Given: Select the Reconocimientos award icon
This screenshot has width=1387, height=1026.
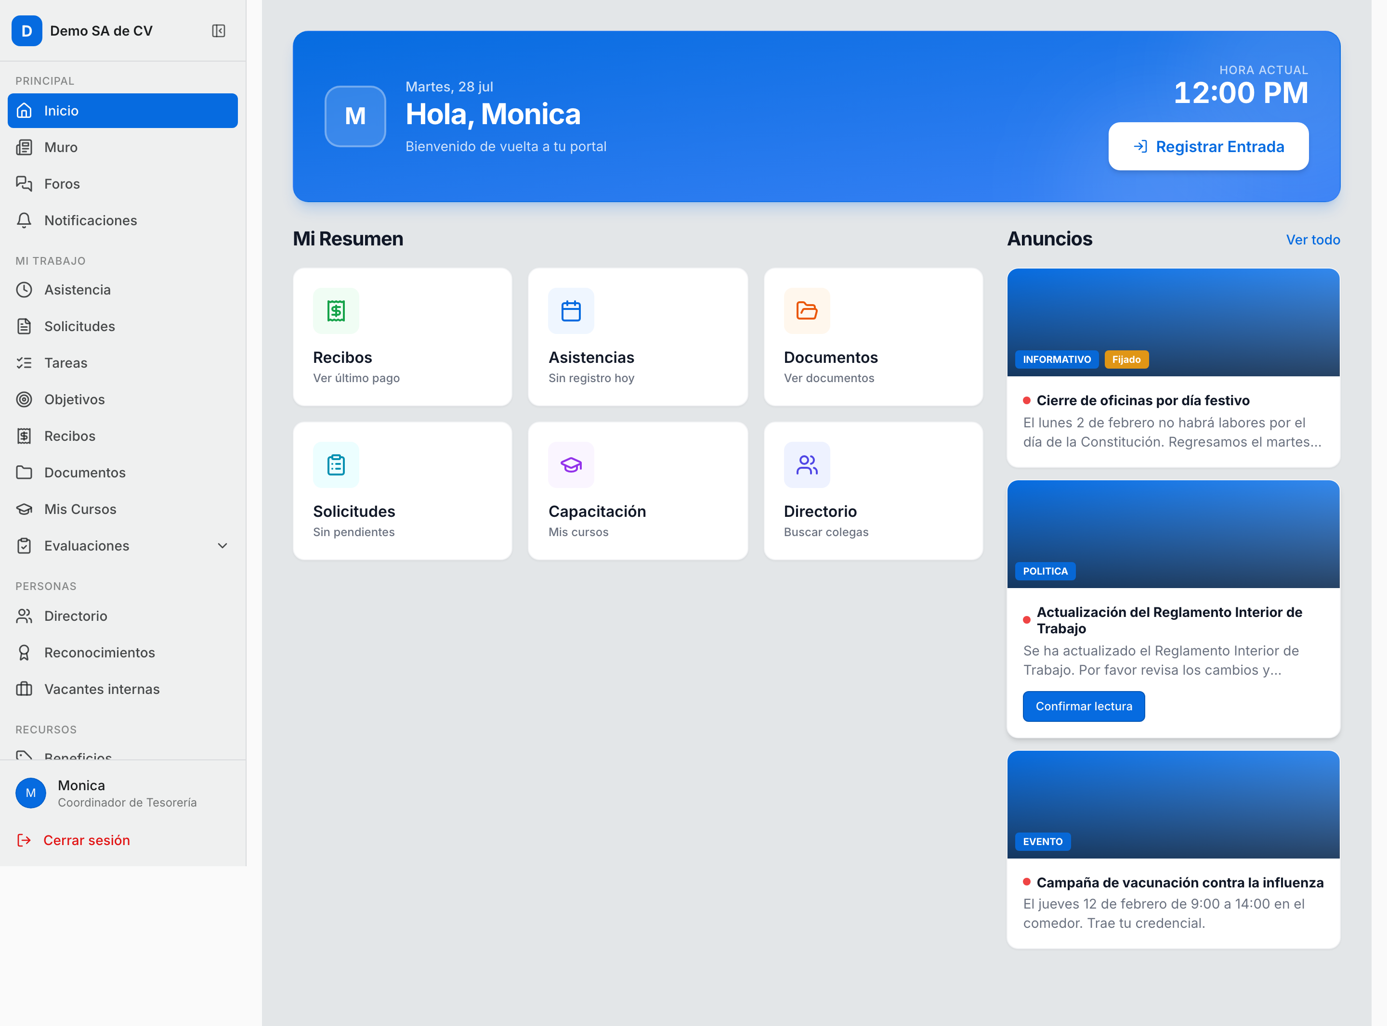Looking at the screenshot, I should pos(24,653).
